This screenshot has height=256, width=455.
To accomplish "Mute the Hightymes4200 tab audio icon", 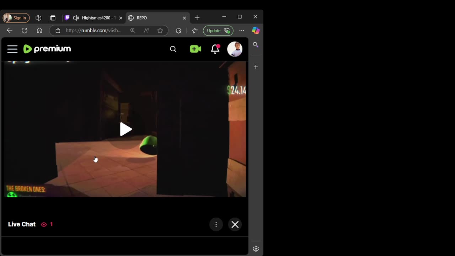I will point(76,18).
